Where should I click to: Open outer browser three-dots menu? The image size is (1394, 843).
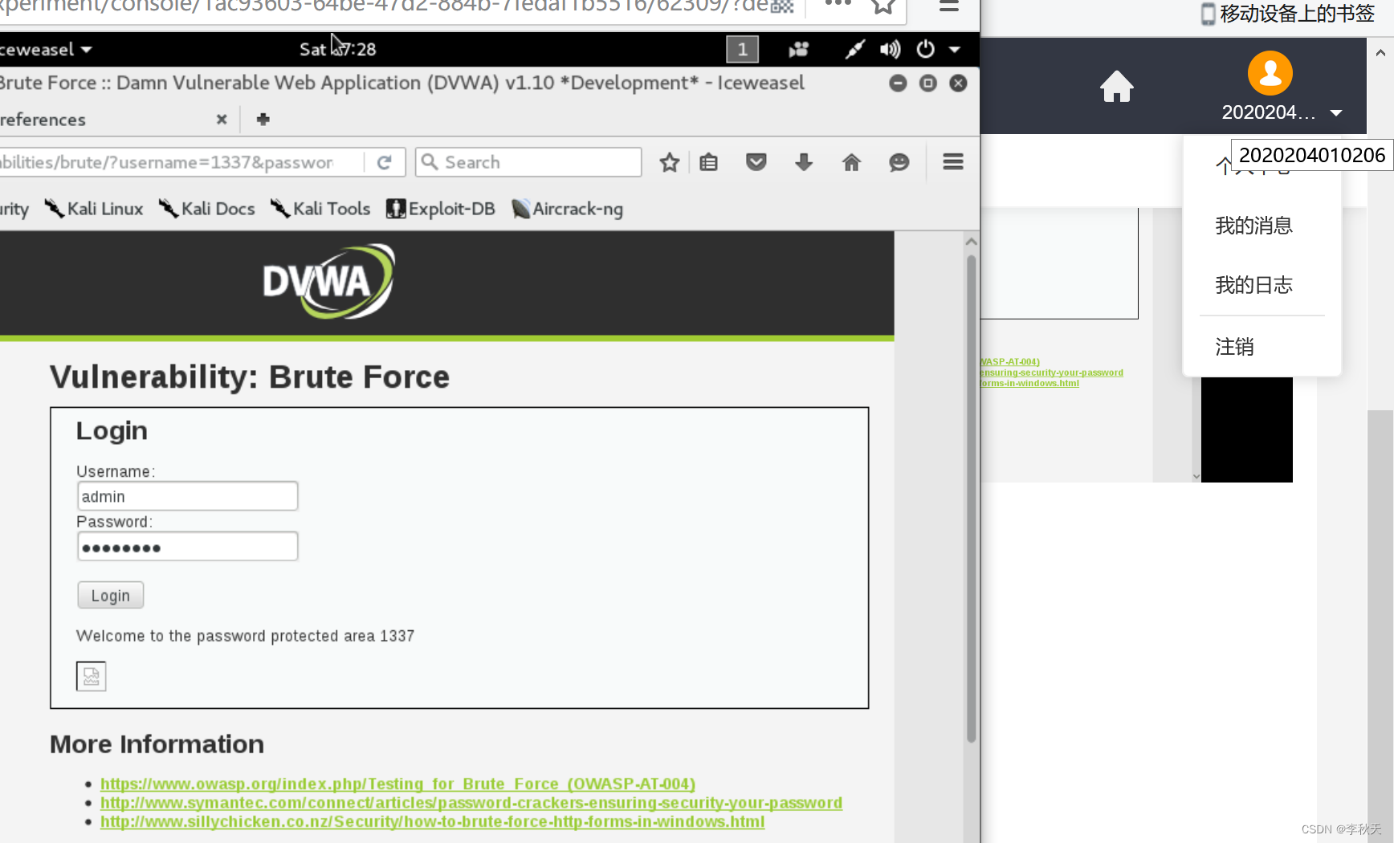click(x=838, y=4)
